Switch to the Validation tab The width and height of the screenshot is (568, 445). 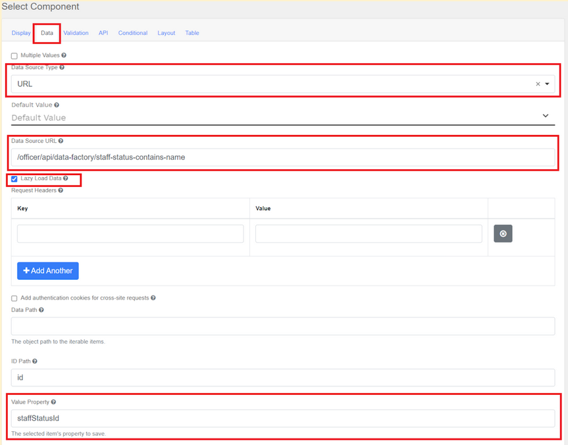tap(76, 33)
